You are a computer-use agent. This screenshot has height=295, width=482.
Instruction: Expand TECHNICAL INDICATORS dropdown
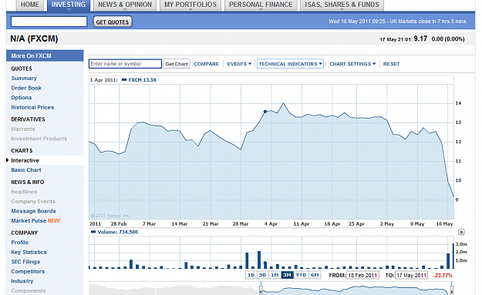(290, 64)
